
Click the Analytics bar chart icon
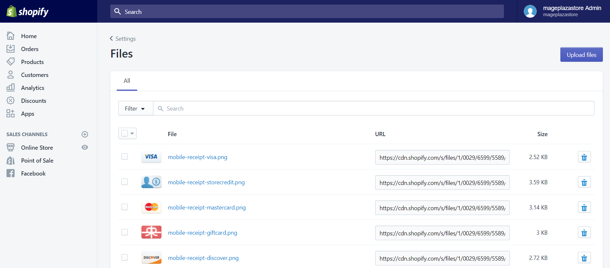coord(11,87)
